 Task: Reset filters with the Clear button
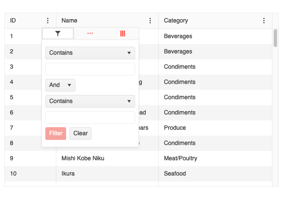click(x=80, y=134)
